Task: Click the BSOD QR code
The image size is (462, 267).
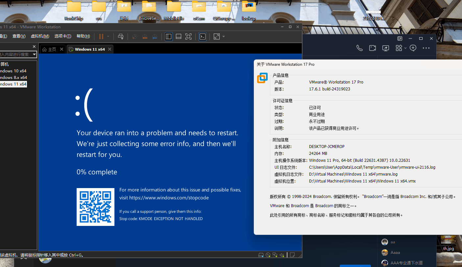Action: [x=95, y=207]
